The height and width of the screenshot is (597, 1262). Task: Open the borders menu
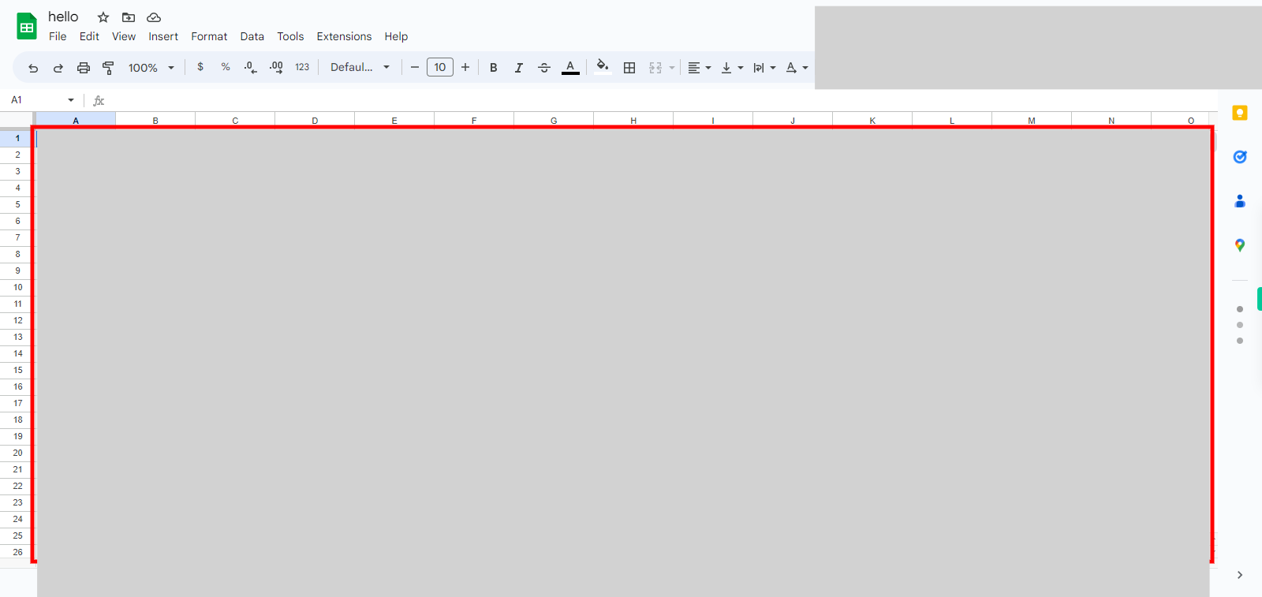pyautogui.click(x=629, y=68)
